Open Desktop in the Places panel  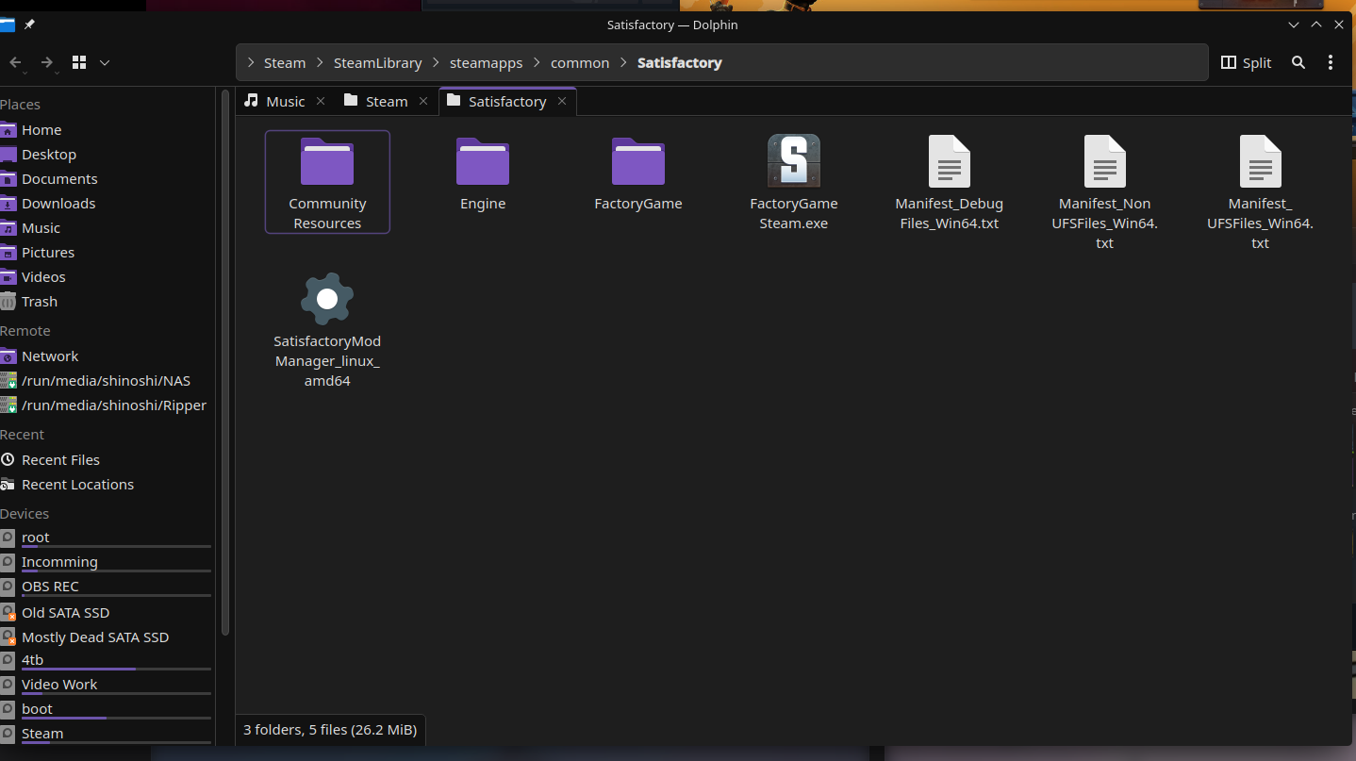(106, 155)
